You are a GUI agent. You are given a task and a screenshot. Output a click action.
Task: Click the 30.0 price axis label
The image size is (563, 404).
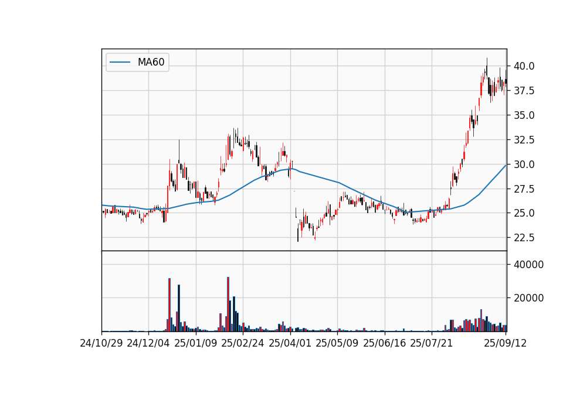click(524, 165)
